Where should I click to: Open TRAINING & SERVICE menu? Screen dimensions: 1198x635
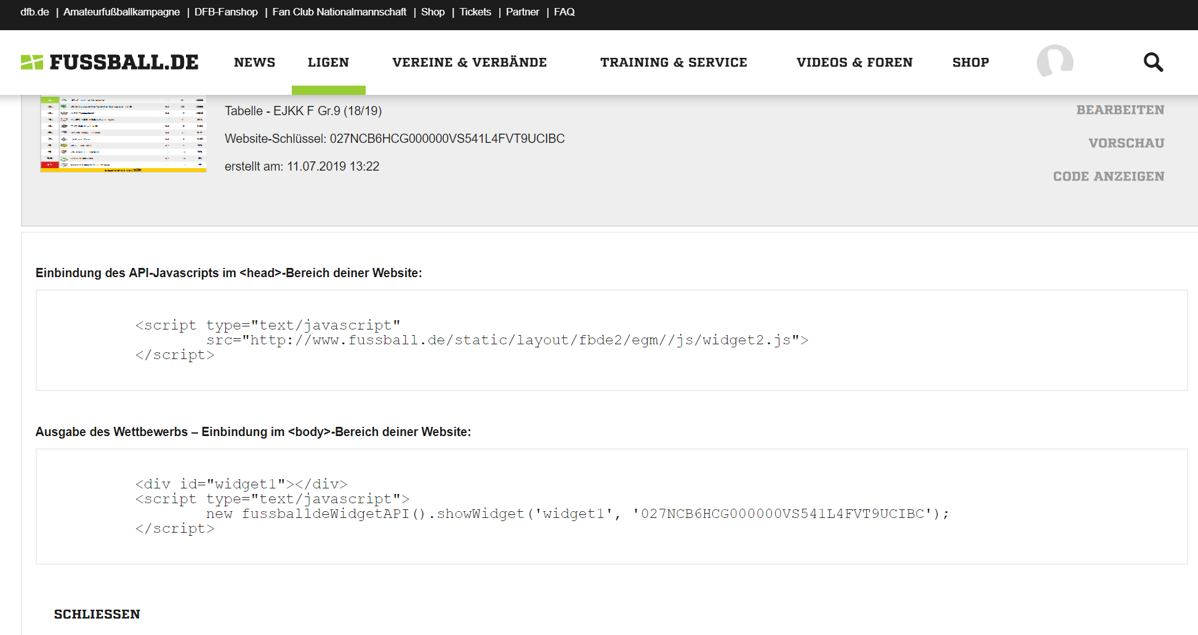[x=673, y=62]
